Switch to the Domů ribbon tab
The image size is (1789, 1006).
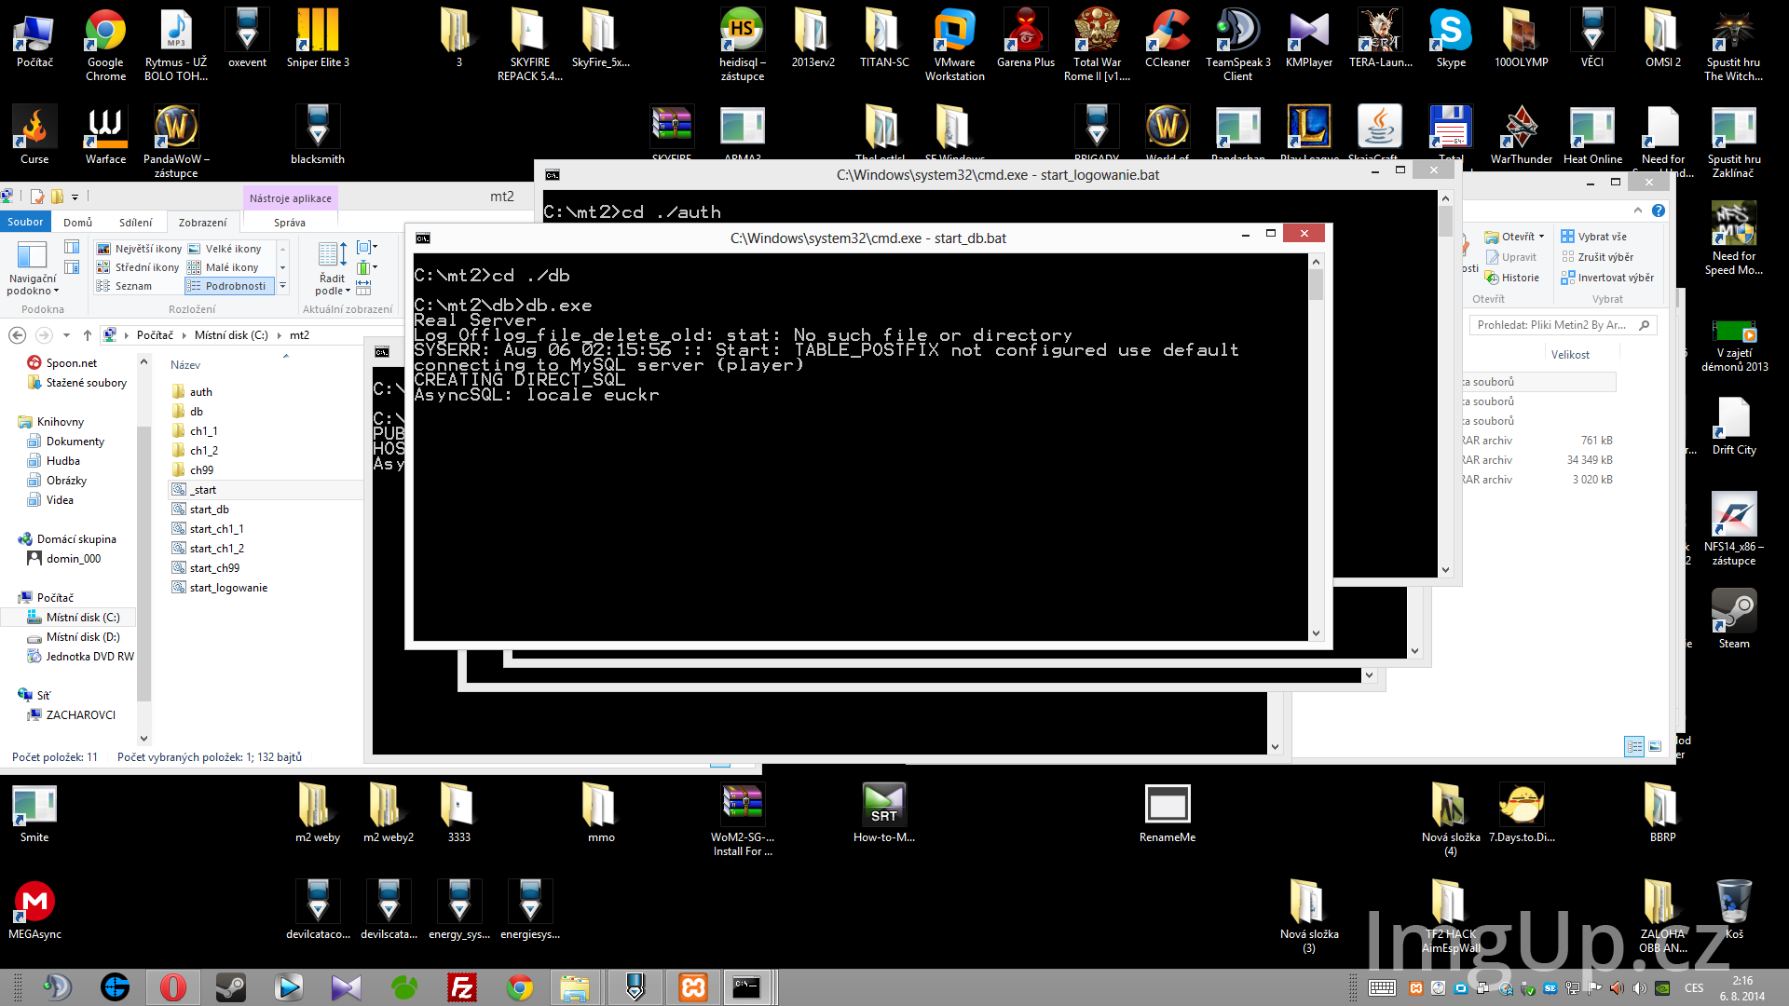pos(77,223)
